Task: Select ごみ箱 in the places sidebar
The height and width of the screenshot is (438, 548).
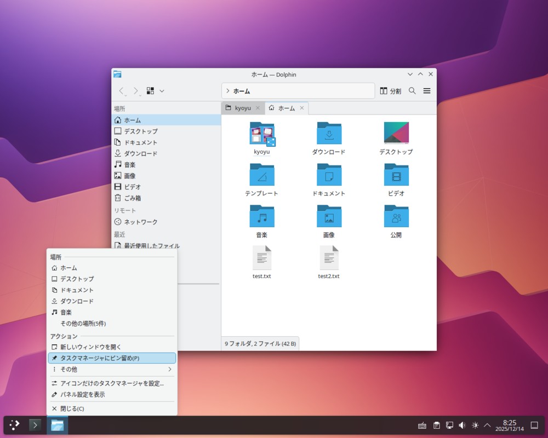Action: pyautogui.click(x=132, y=198)
